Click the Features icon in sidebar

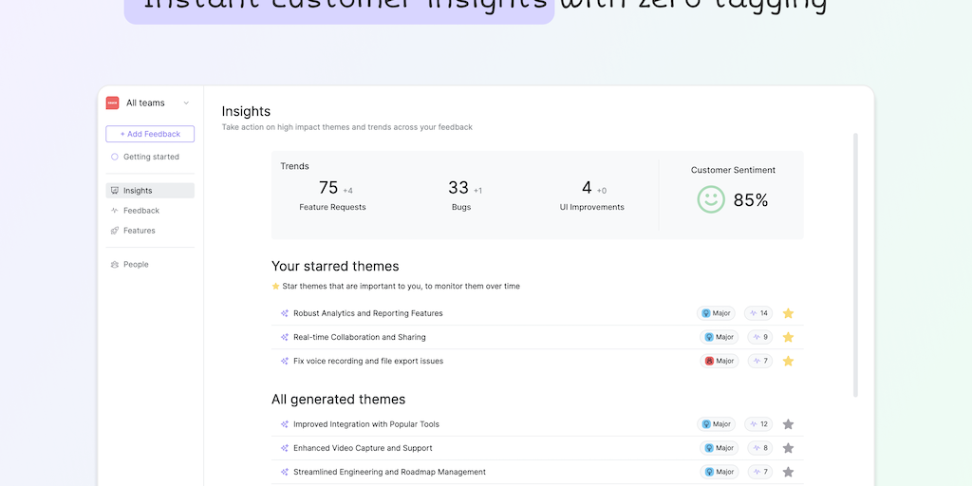point(115,231)
